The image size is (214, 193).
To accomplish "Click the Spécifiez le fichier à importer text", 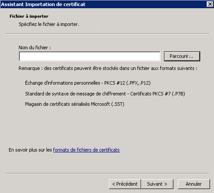I will [x=49, y=24].
